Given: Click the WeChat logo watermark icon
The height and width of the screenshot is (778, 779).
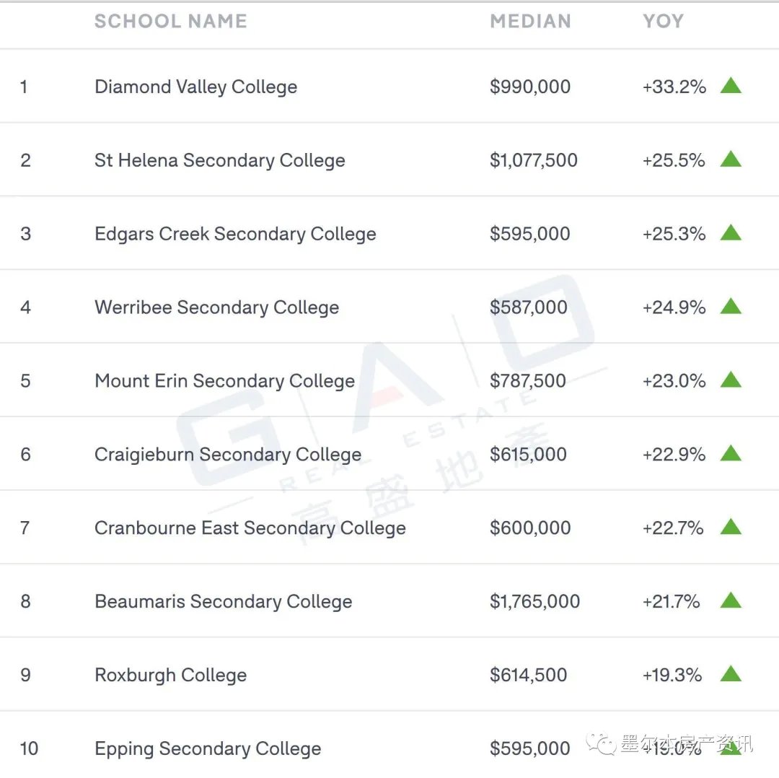Looking at the screenshot, I should pyautogui.click(x=601, y=743).
